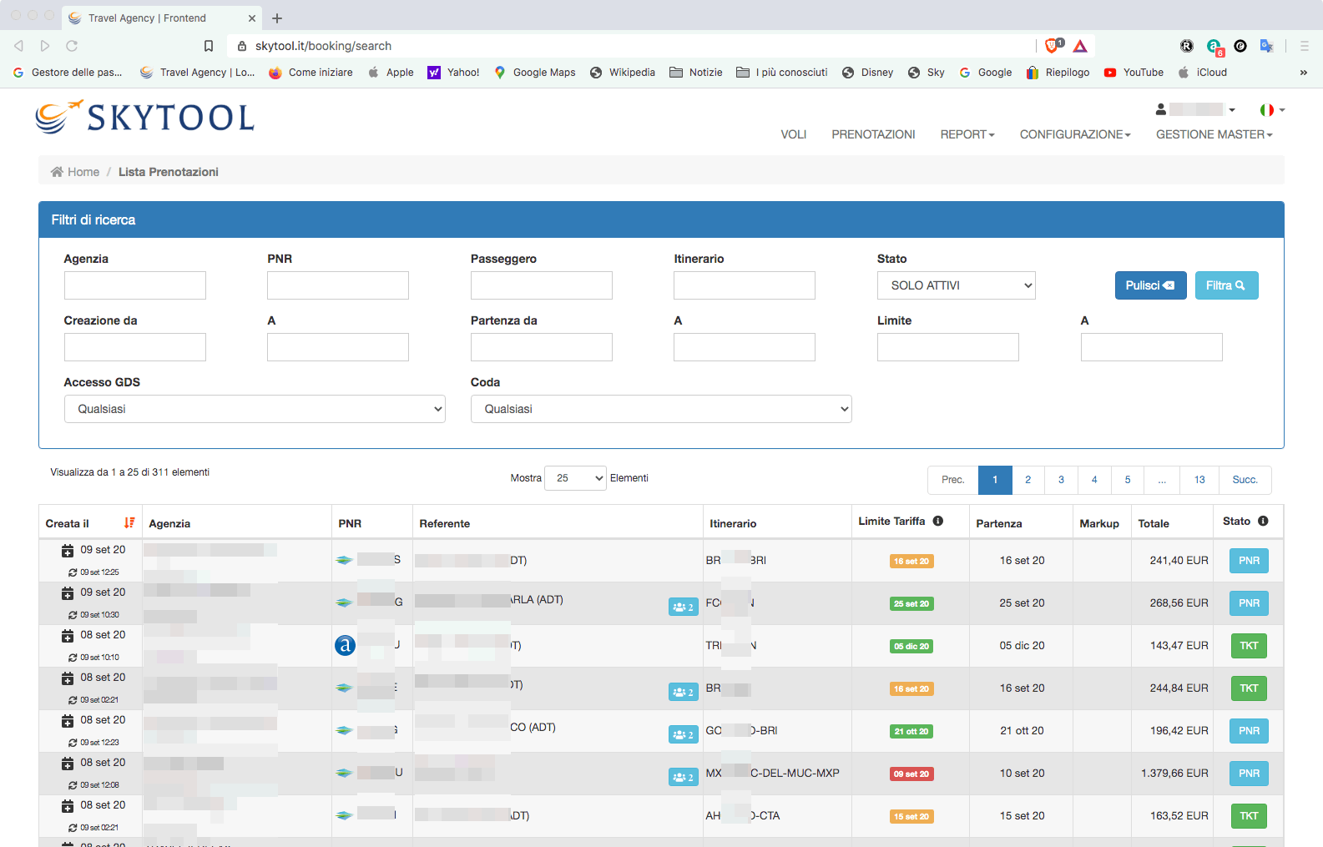Click the Amadeus GDS icon in third row
Viewport: 1323px width, 847px height.
point(345,645)
